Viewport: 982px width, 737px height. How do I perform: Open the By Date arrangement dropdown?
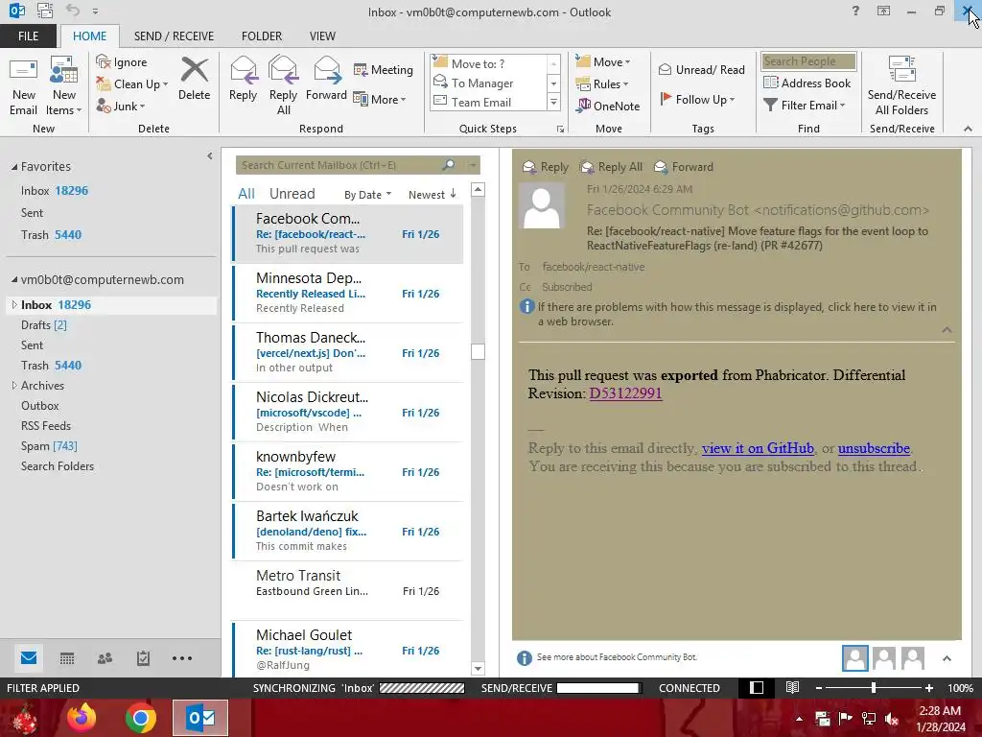(367, 195)
